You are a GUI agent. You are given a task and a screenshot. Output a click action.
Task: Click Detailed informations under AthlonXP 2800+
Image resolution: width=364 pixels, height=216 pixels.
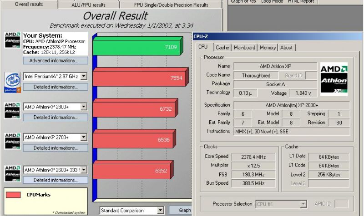coord(56,118)
